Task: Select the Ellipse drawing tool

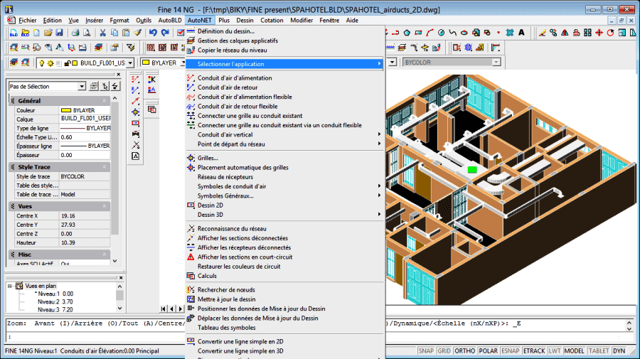Action: coord(464,33)
